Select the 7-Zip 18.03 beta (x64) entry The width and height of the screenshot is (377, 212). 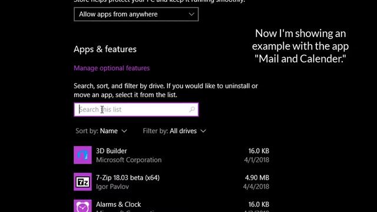click(128, 178)
